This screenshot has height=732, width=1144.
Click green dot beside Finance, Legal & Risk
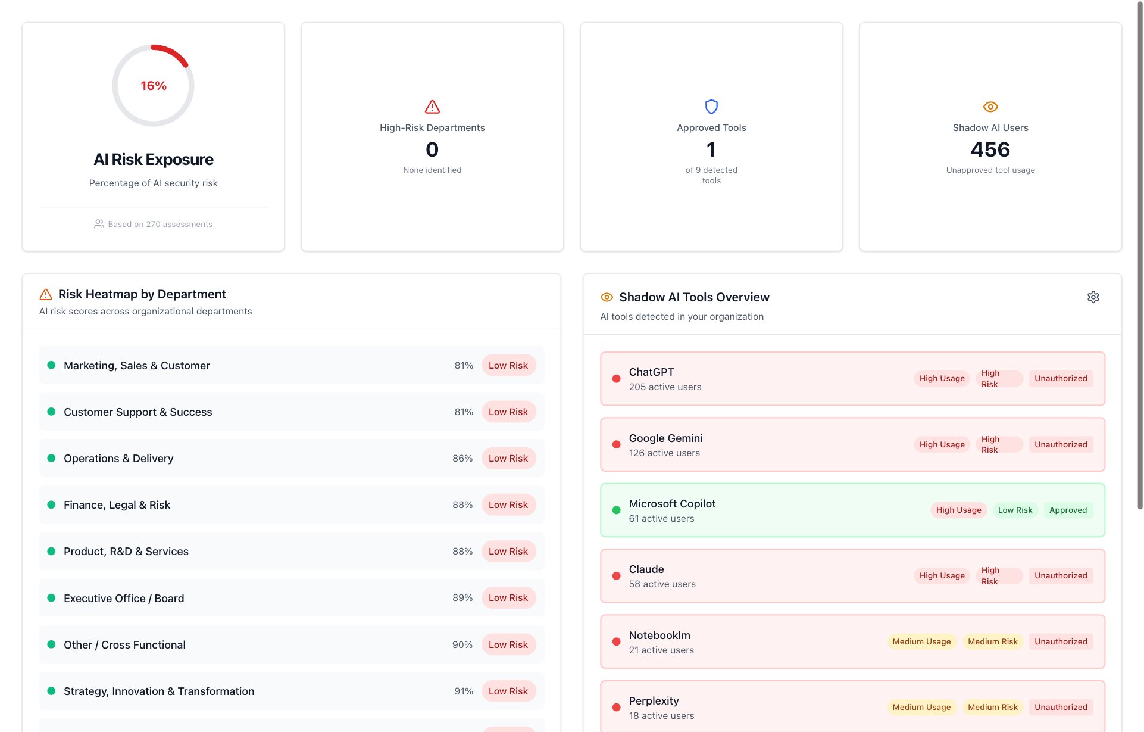51,504
